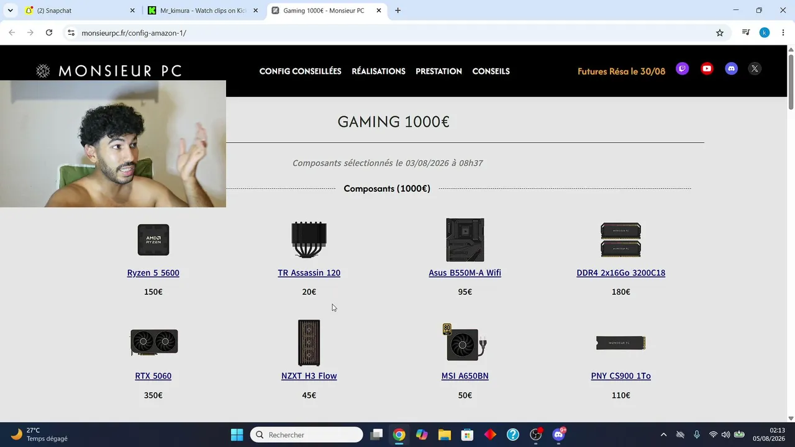795x447 pixels.
Task: Click the Asus motherboard image
Action: click(x=465, y=240)
